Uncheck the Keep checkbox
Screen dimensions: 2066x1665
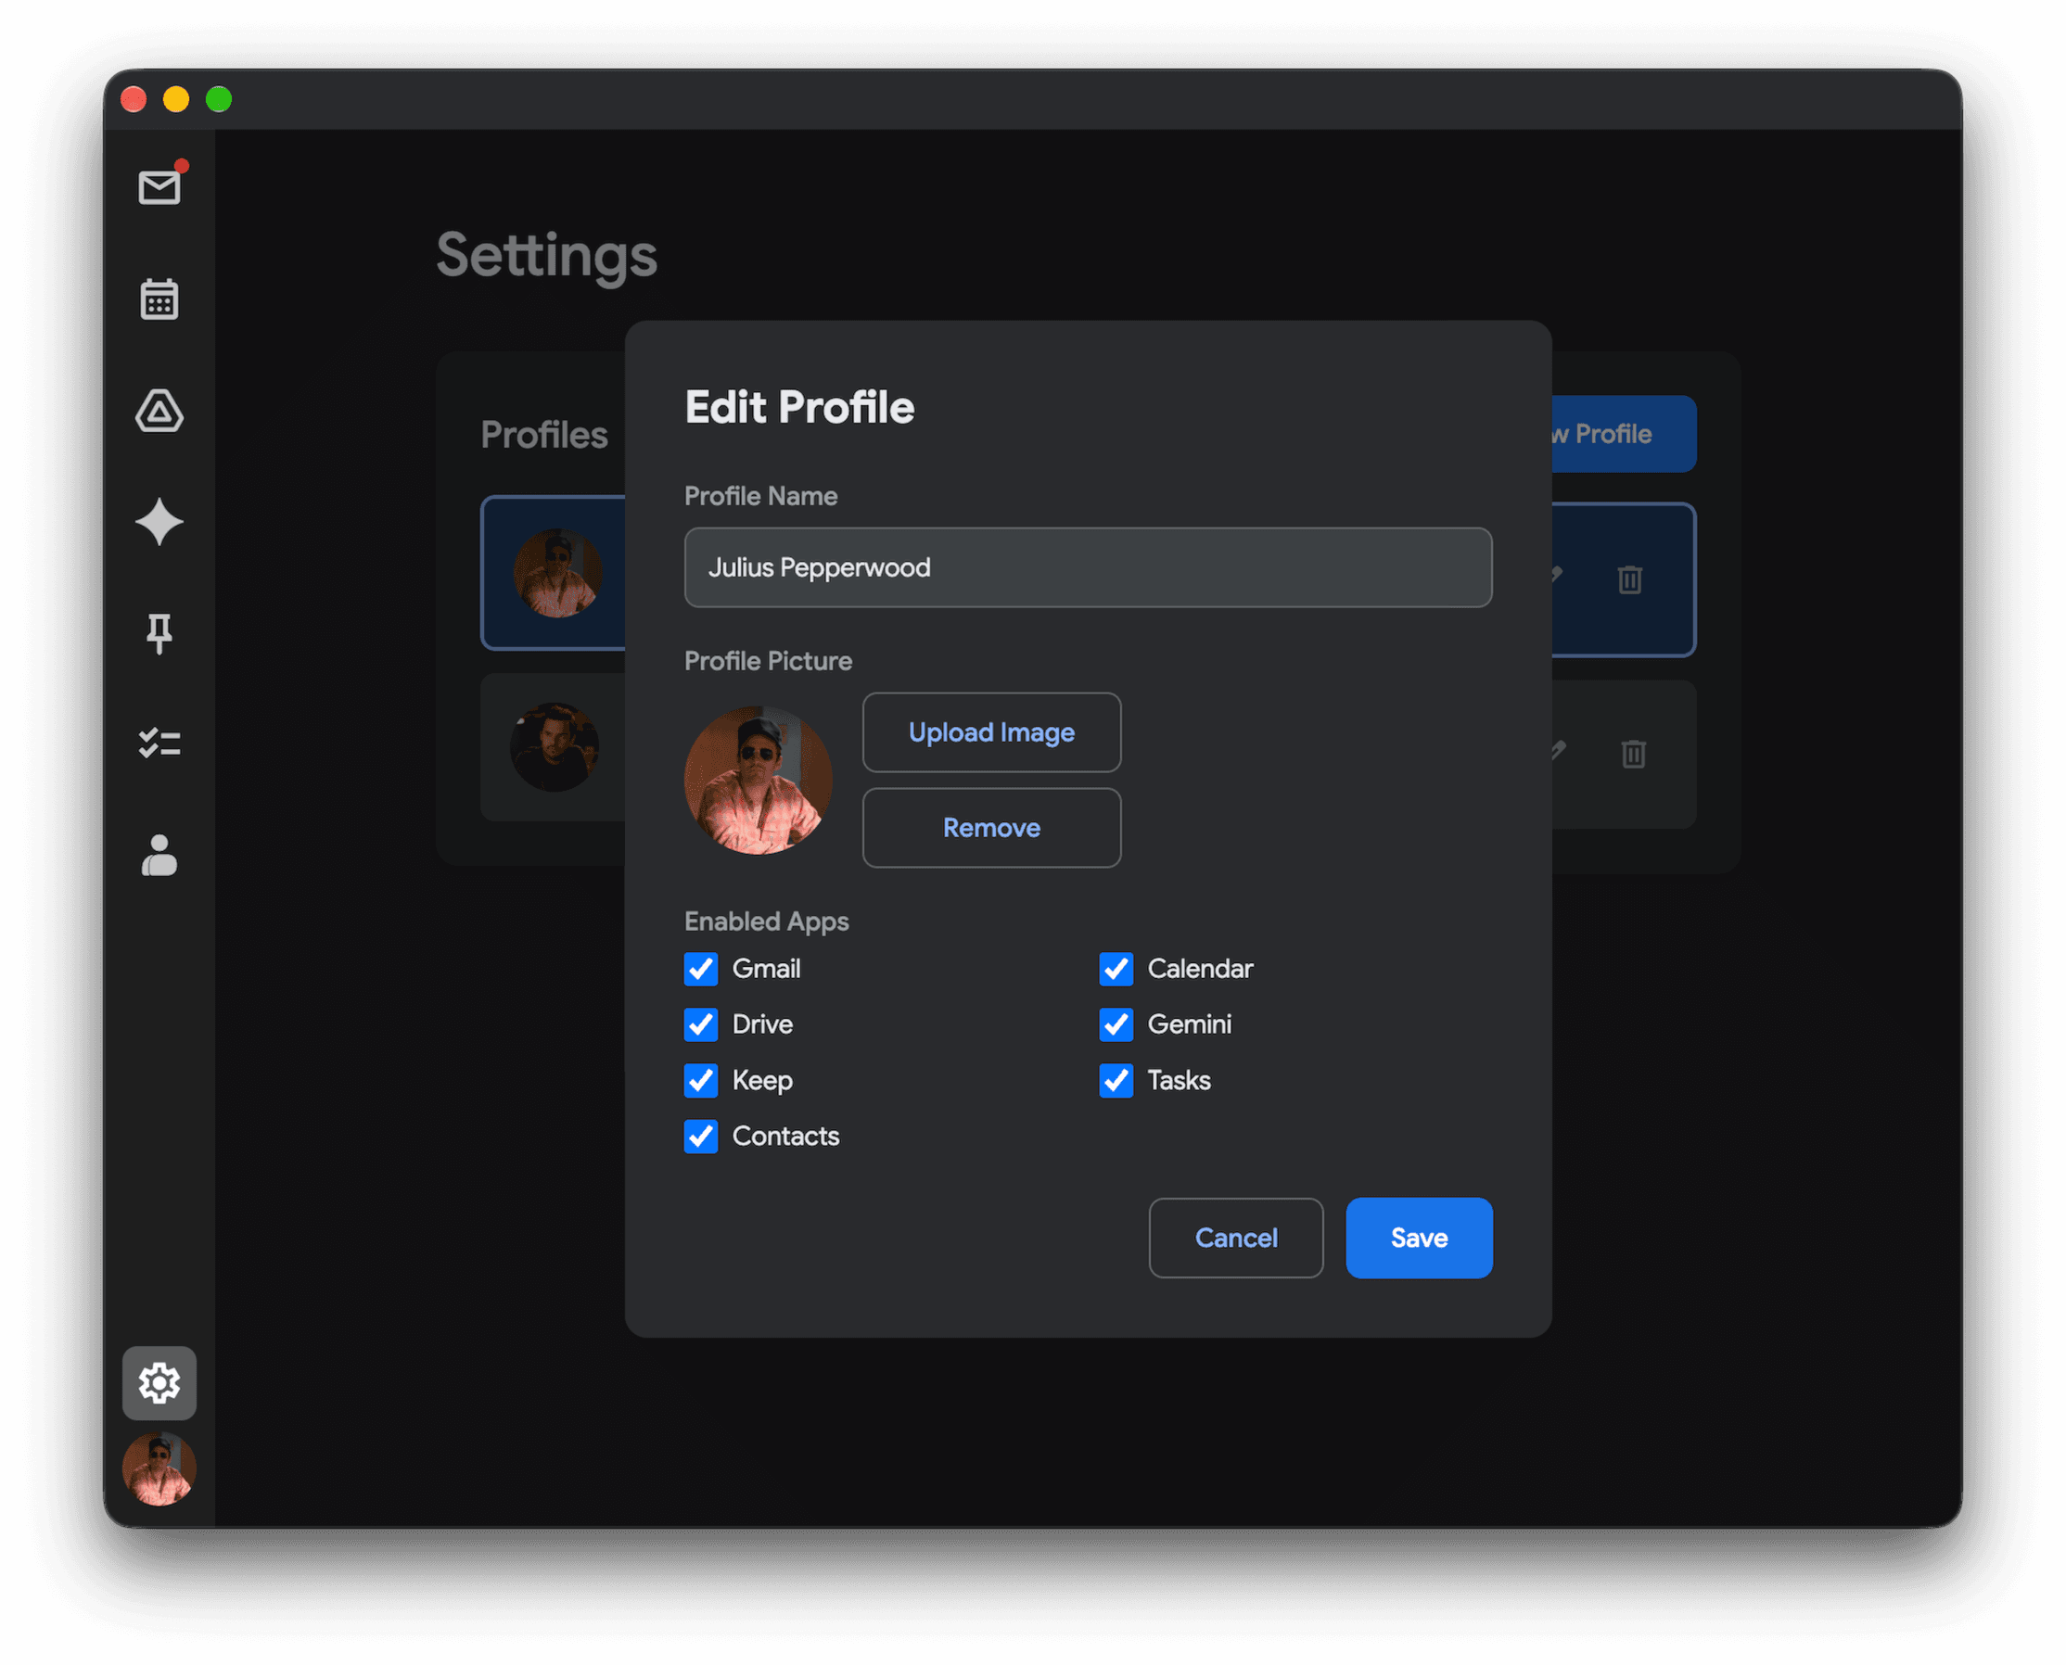coord(701,1080)
